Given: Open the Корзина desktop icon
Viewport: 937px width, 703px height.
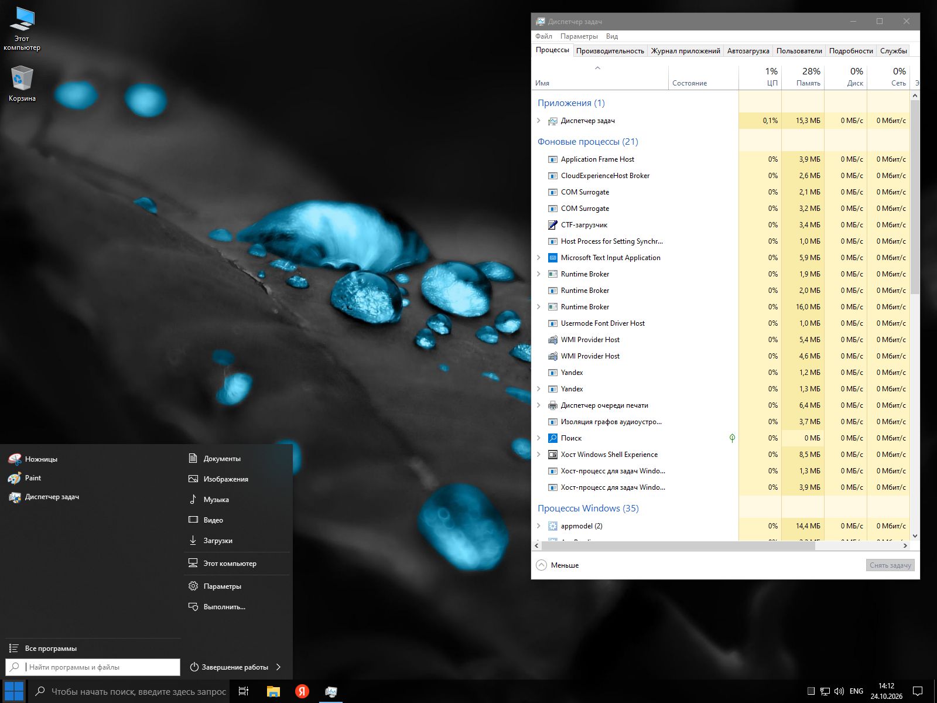Looking at the screenshot, I should click(x=22, y=83).
